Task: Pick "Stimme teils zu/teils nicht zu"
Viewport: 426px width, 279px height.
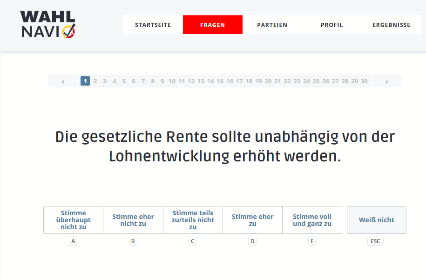Action: coord(193,220)
